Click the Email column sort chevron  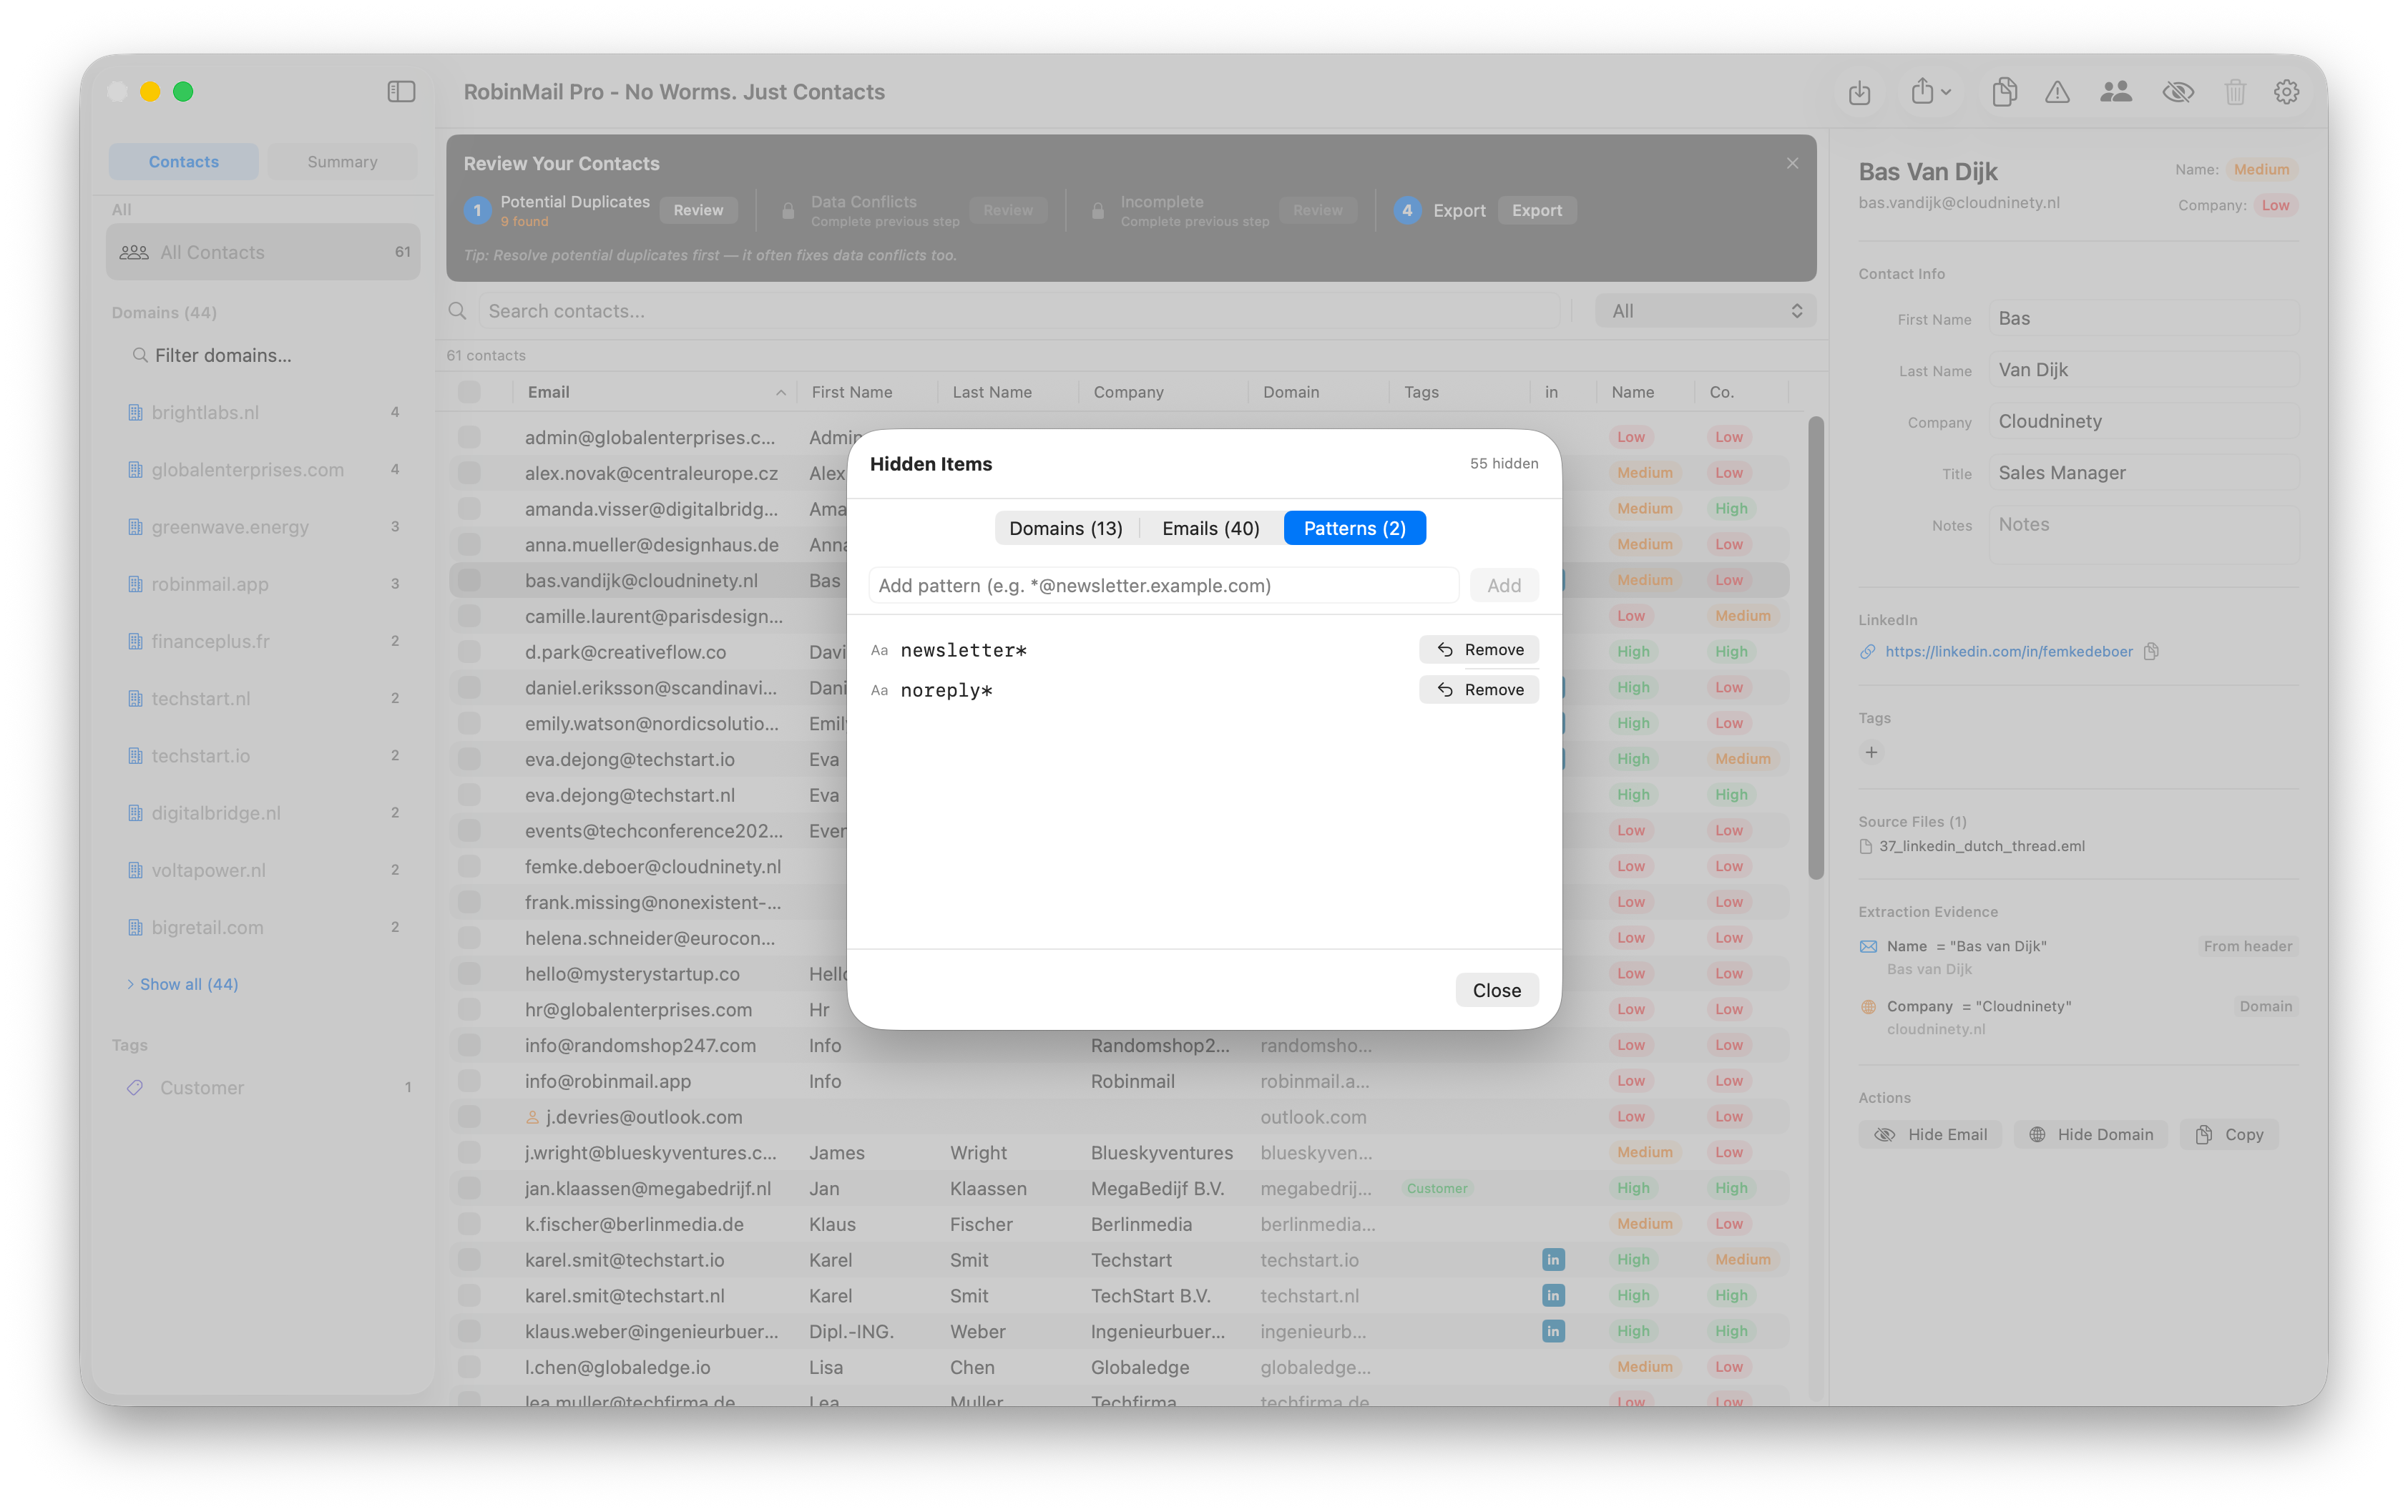tap(780, 392)
